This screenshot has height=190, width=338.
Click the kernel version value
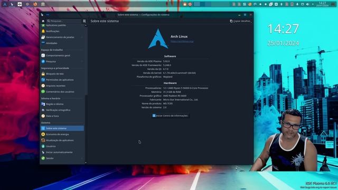(180, 73)
